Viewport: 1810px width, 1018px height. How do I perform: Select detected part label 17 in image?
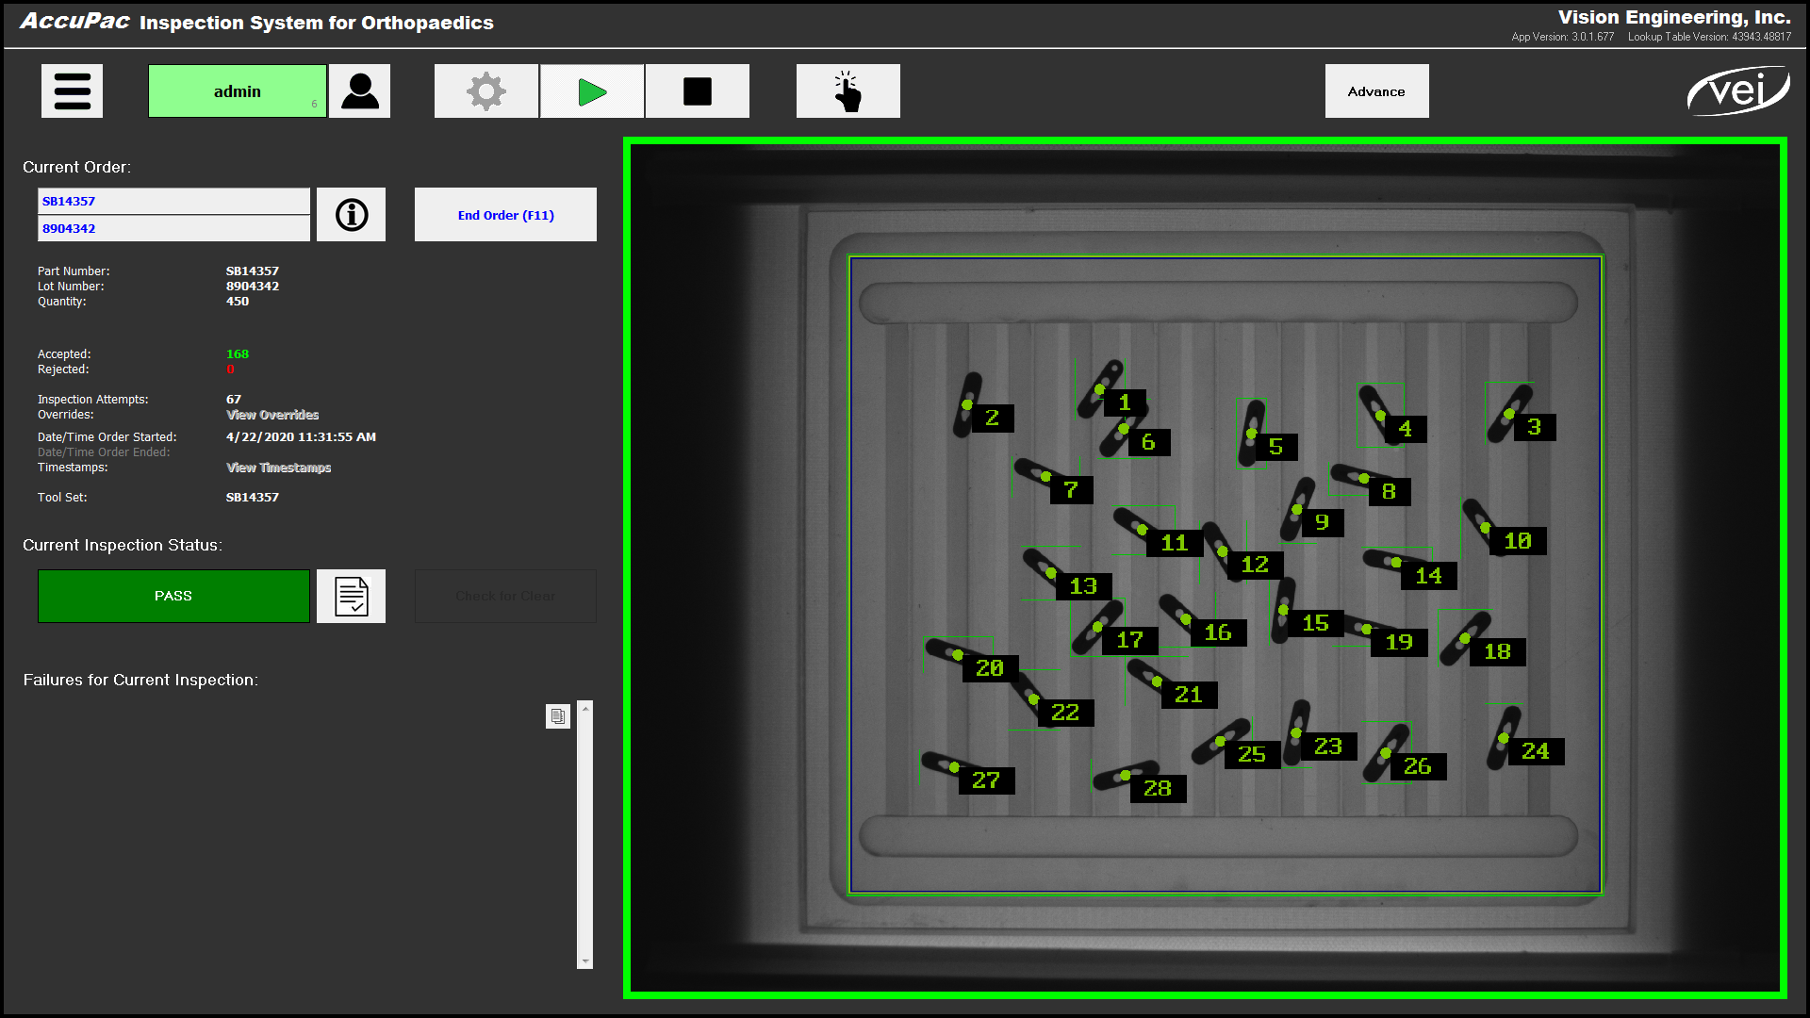pos(1129,640)
